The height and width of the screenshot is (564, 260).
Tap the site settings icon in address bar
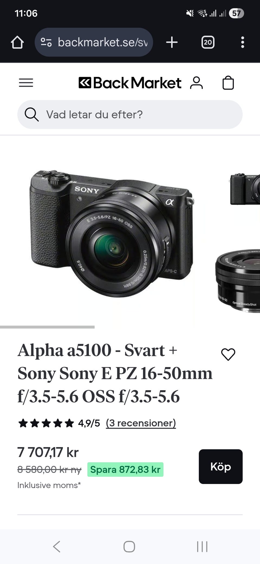tap(46, 42)
